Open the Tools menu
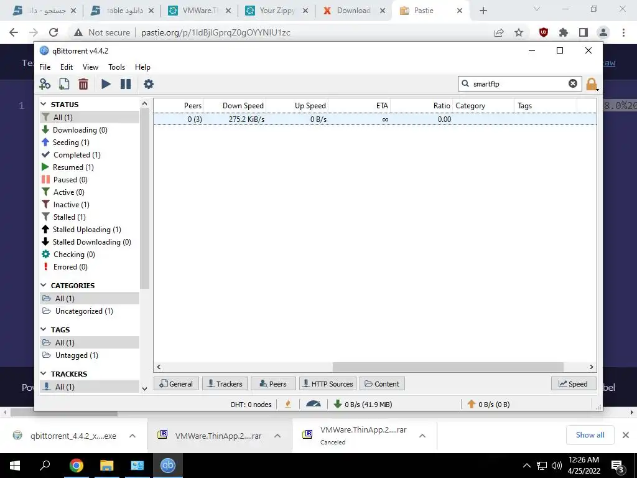637x478 pixels. (116, 67)
